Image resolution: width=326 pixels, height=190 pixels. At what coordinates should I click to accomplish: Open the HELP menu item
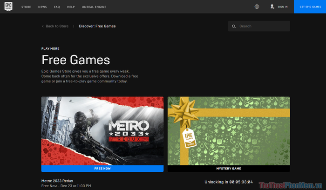click(x=71, y=7)
